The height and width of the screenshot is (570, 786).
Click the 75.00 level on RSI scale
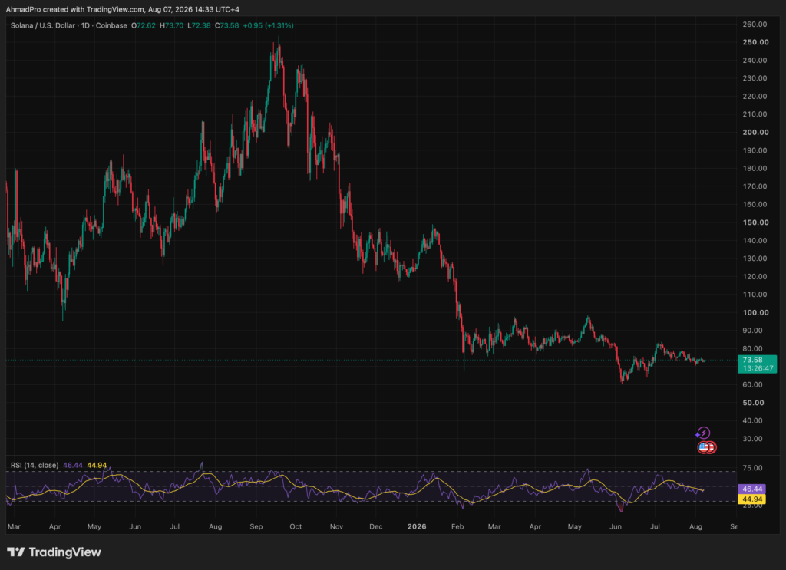coord(752,468)
